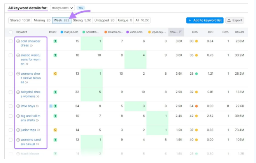Click the sort icon in Volume column header

[x=181, y=32]
